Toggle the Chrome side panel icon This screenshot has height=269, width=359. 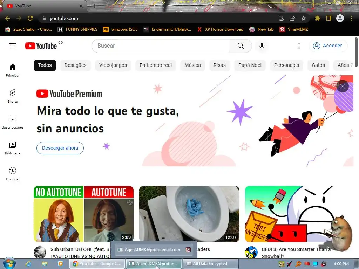pos(329,18)
